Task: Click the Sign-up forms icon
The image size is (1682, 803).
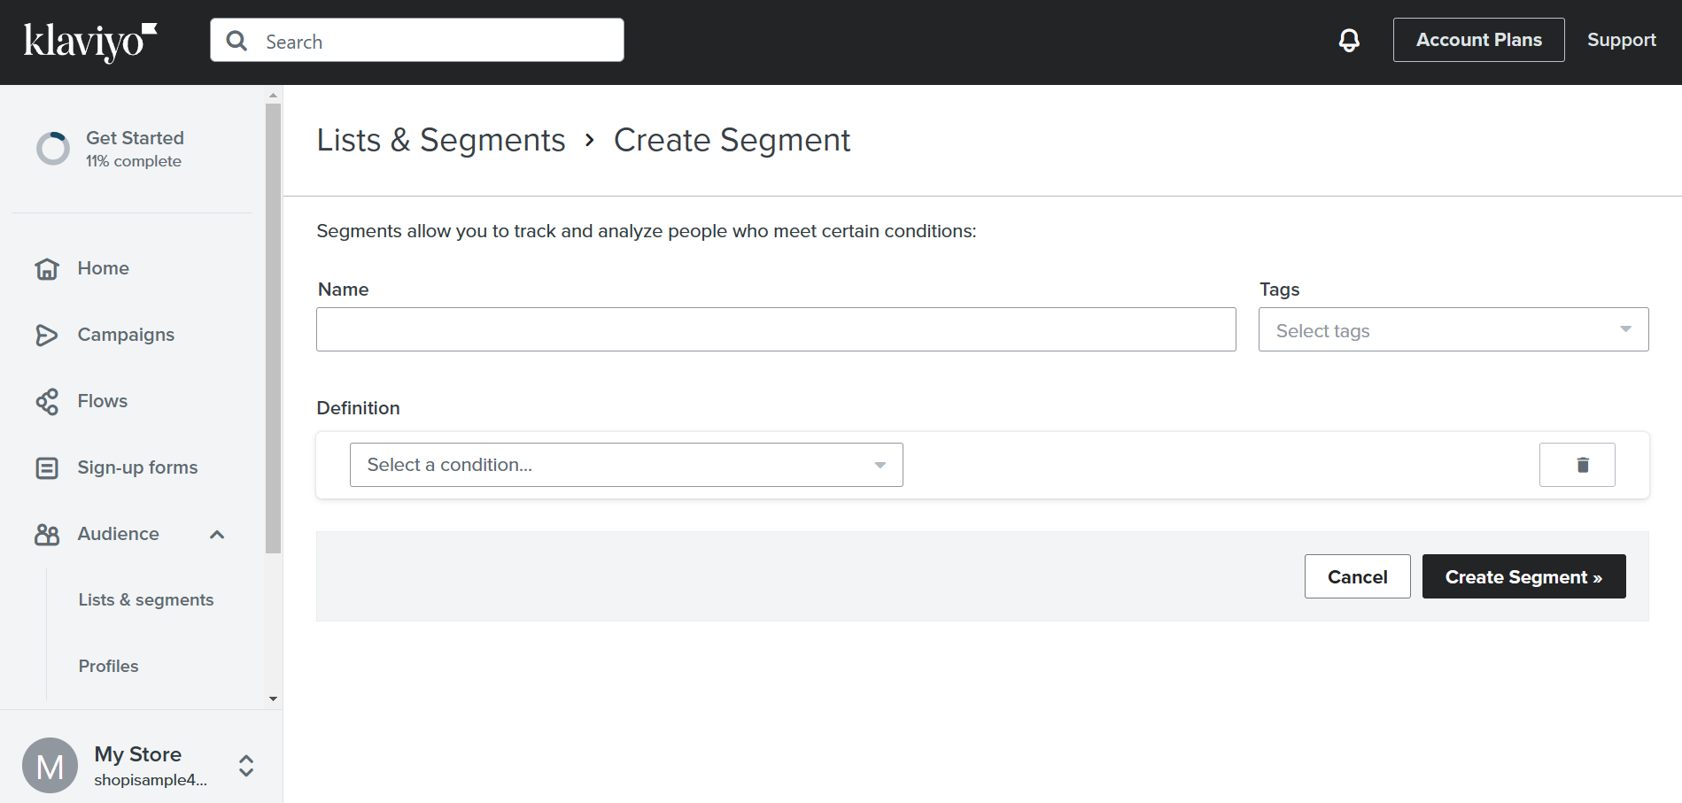Action: click(47, 467)
